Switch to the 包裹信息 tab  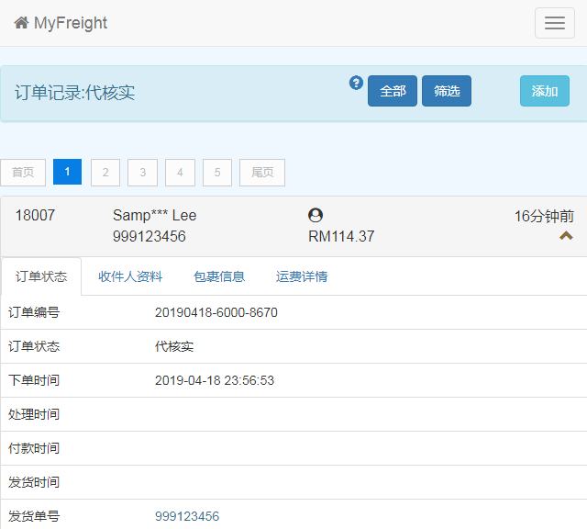pos(219,276)
